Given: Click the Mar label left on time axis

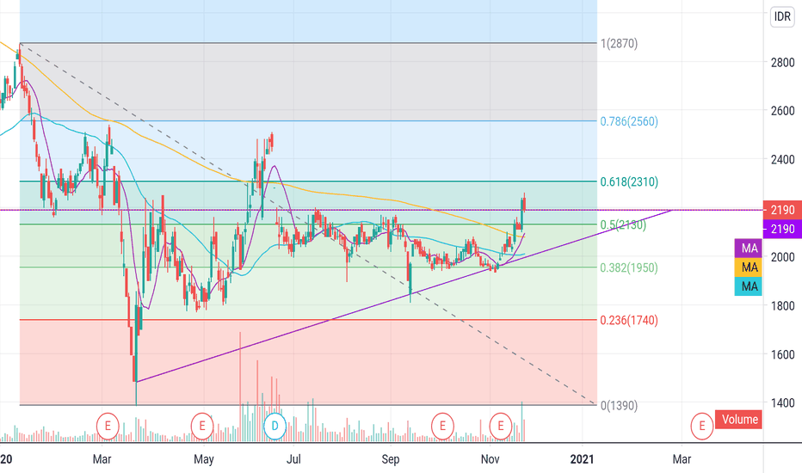Looking at the screenshot, I should (x=102, y=458).
